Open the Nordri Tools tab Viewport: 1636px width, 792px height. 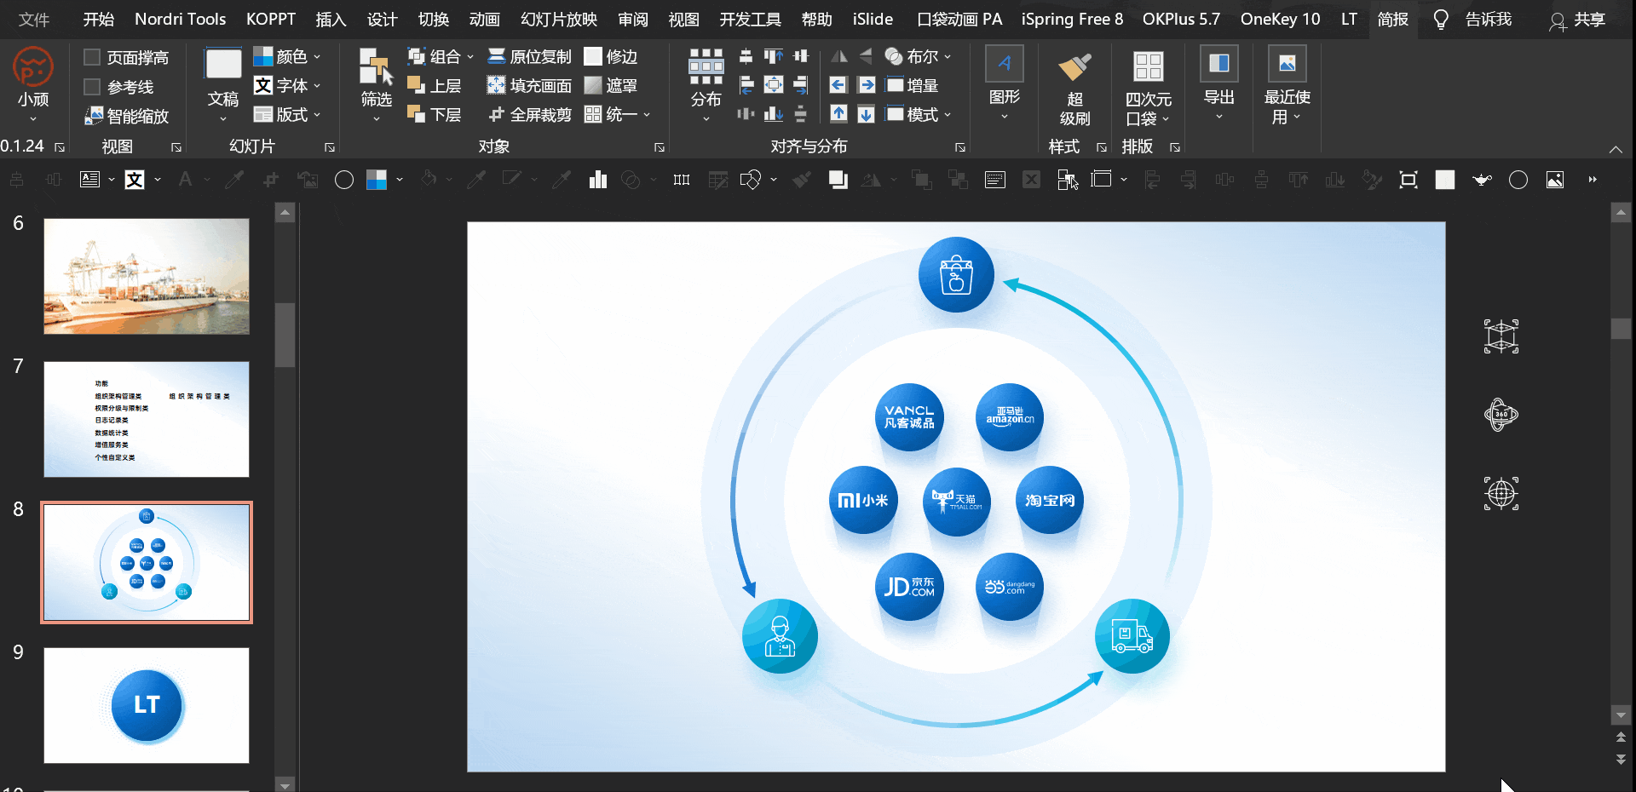181,19
